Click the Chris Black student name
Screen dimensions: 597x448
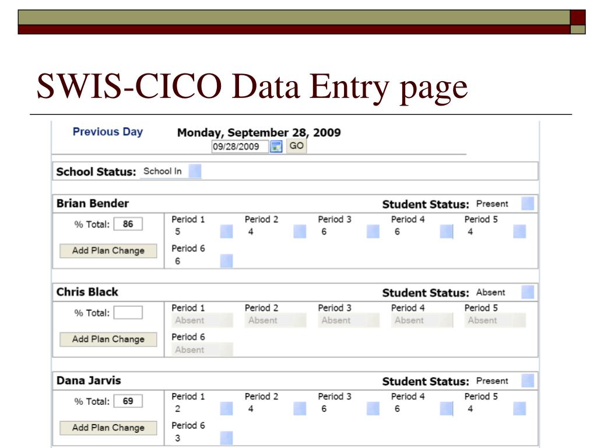tap(87, 292)
